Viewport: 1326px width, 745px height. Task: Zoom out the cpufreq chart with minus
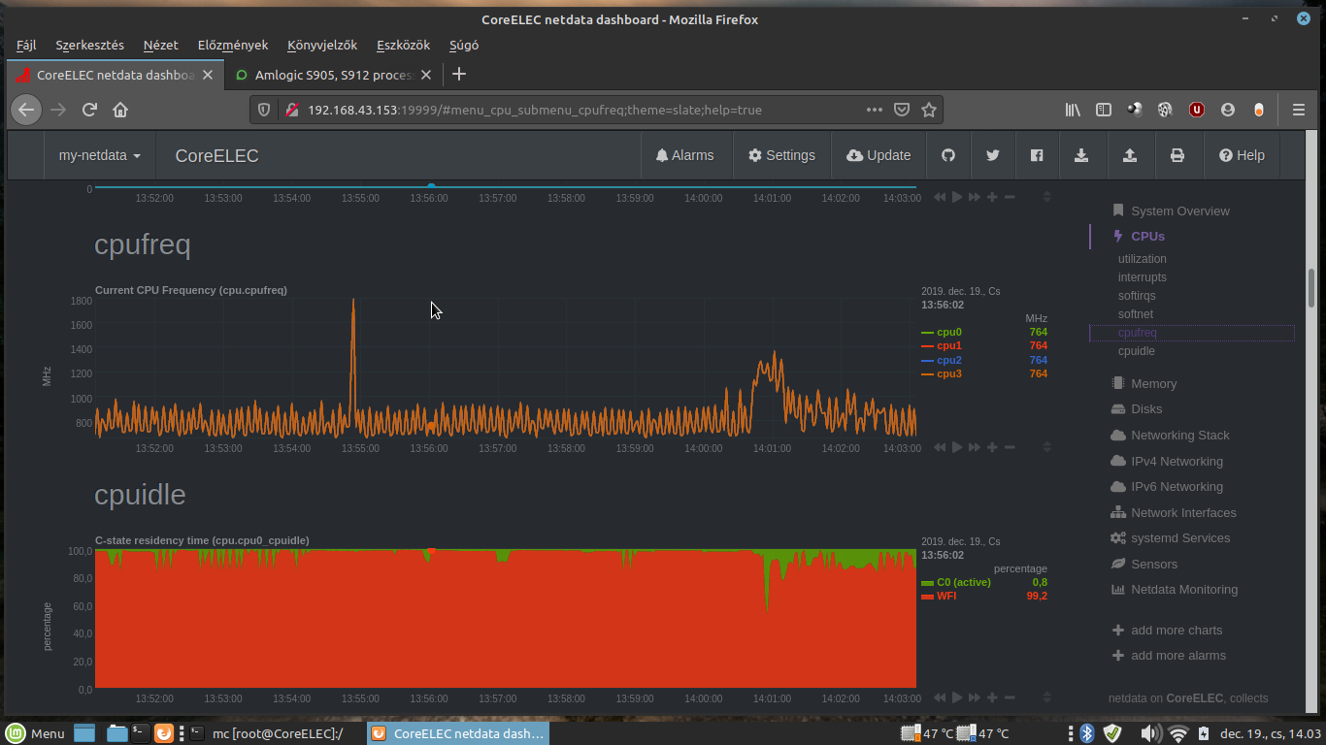pos(1010,447)
